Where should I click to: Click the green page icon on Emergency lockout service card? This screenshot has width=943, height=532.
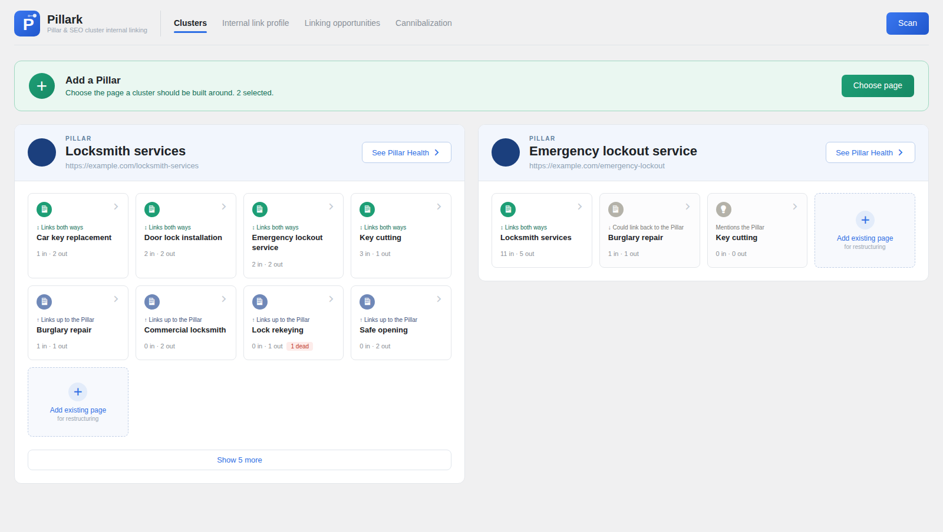point(260,210)
